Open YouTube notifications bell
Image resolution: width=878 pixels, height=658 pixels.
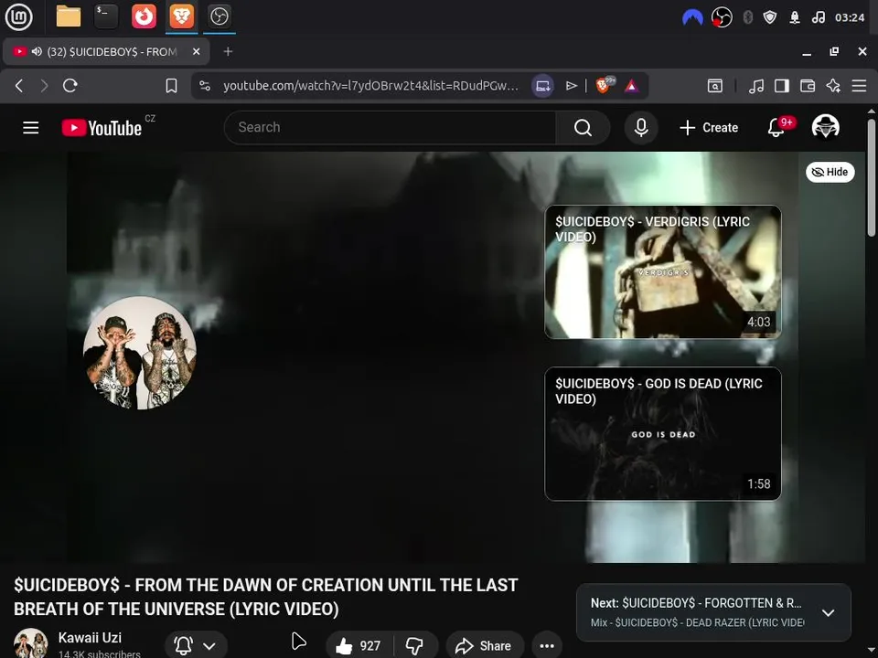(776, 128)
